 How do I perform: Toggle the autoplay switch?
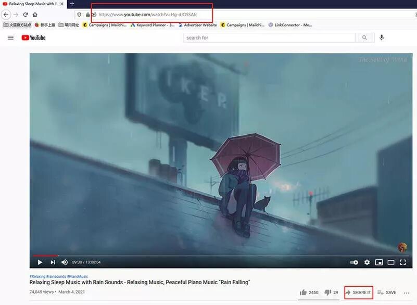pyautogui.click(x=354, y=262)
